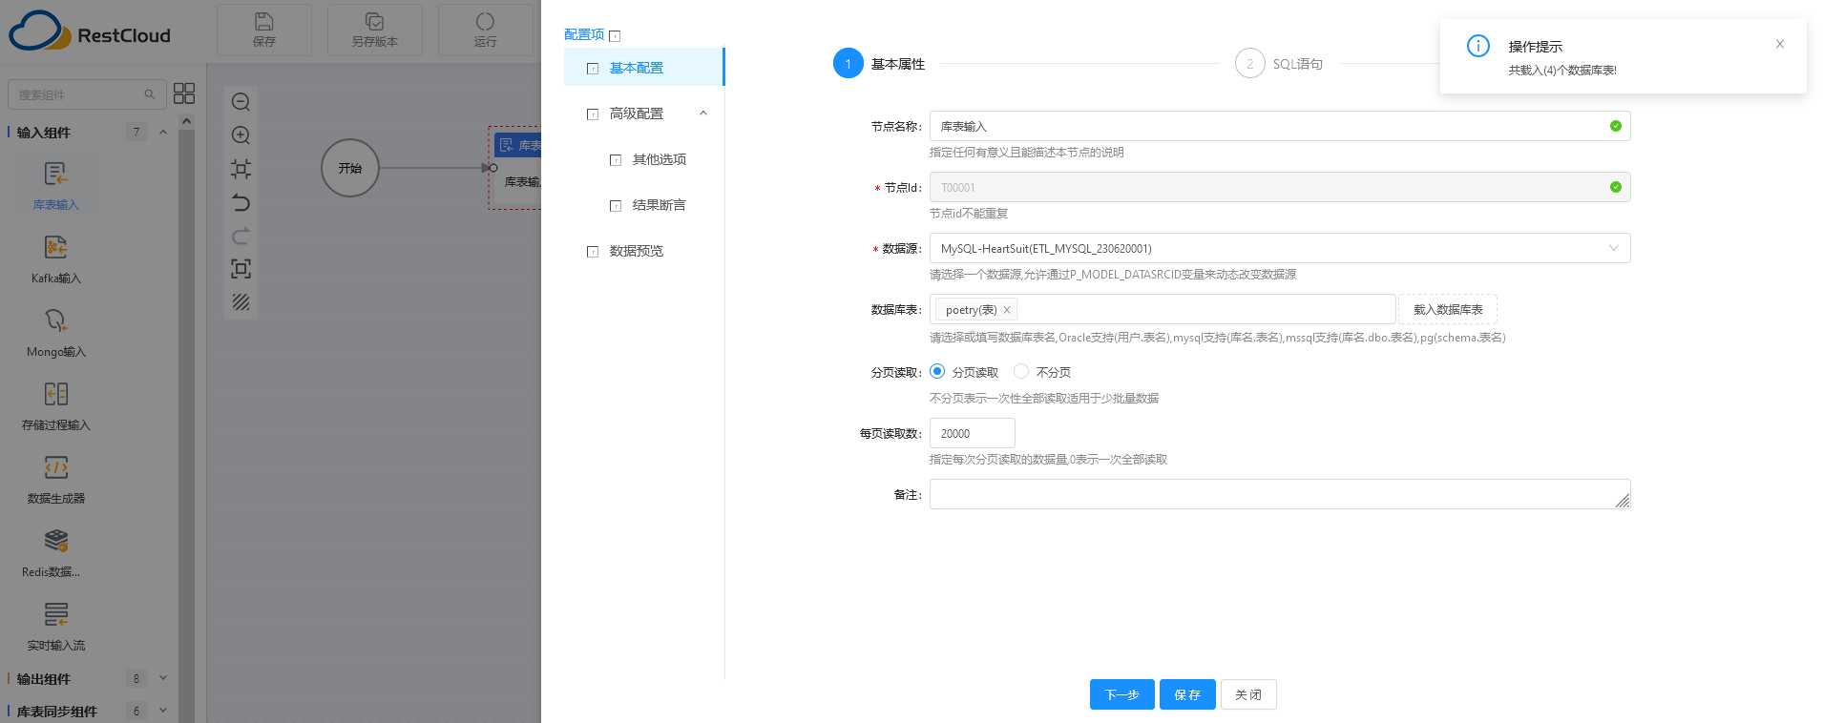Click step 1 基本属性

pyautogui.click(x=879, y=64)
